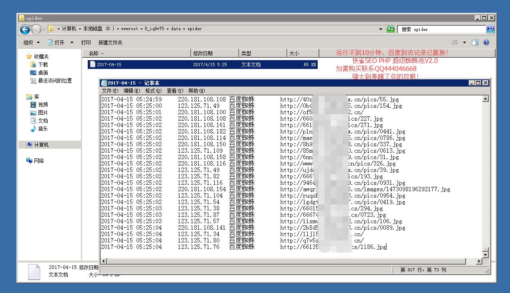Screen dimensions: 510x293
Task: Open the 下载 folder in favorites
Action: pos(42,65)
